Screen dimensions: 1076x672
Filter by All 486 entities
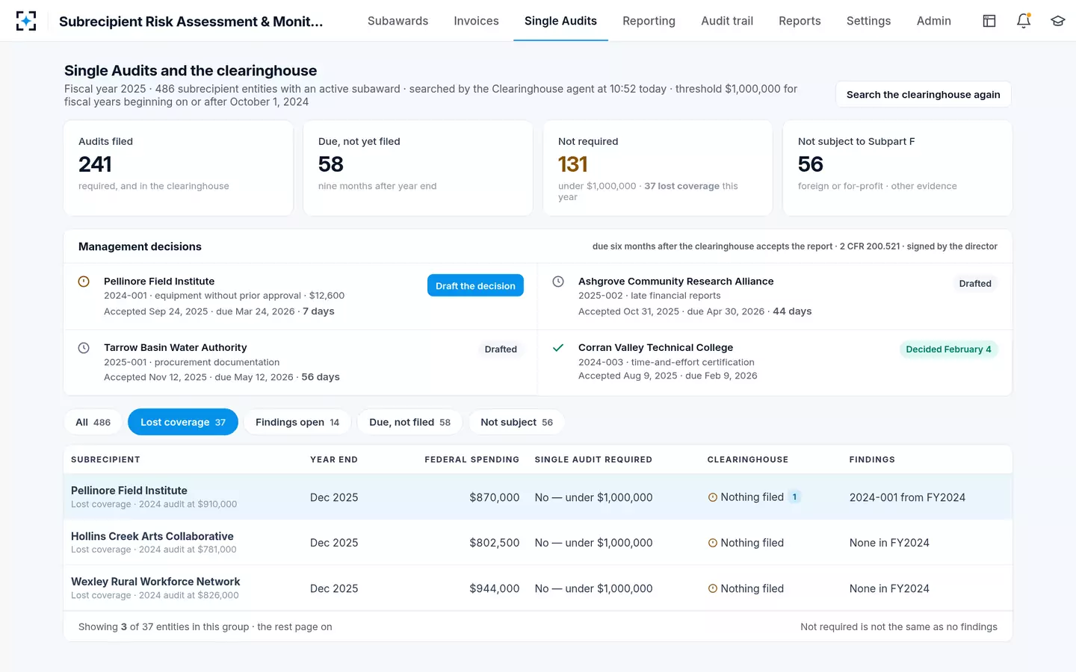coord(93,423)
